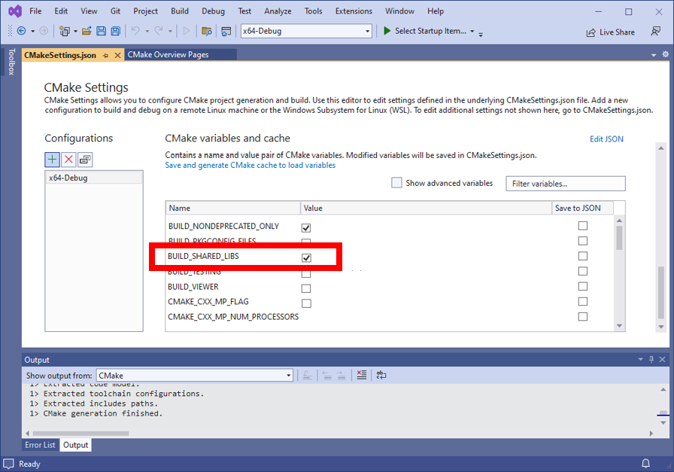Check Save to JSON for BUILD_NONDEPRECATED_ONLY
Image resolution: width=674 pixels, height=472 pixels.
coord(582,225)
